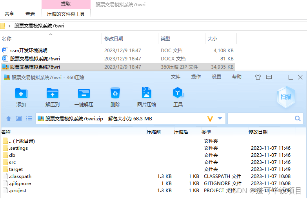Open the 图片压缩 image compression tool

coord(147,93)
